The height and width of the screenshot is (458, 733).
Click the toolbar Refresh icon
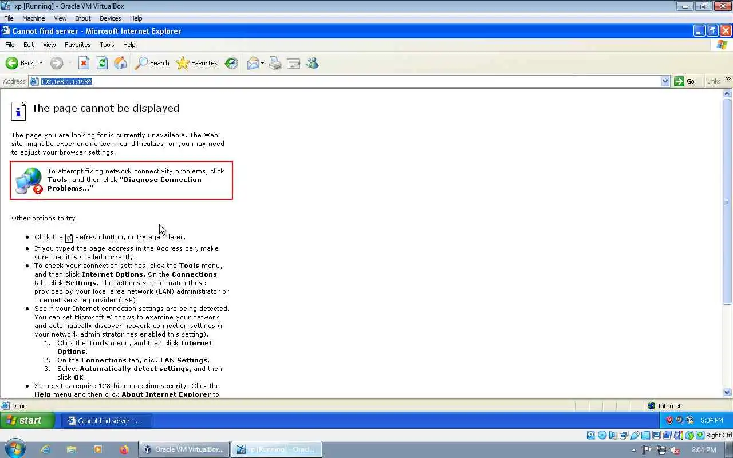(102, 63)
